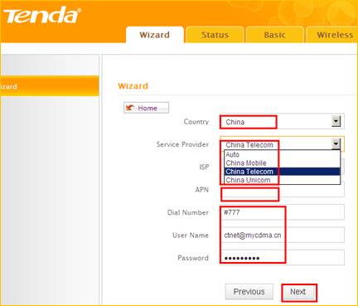Switch to the Basic tab

coord(274,35)
